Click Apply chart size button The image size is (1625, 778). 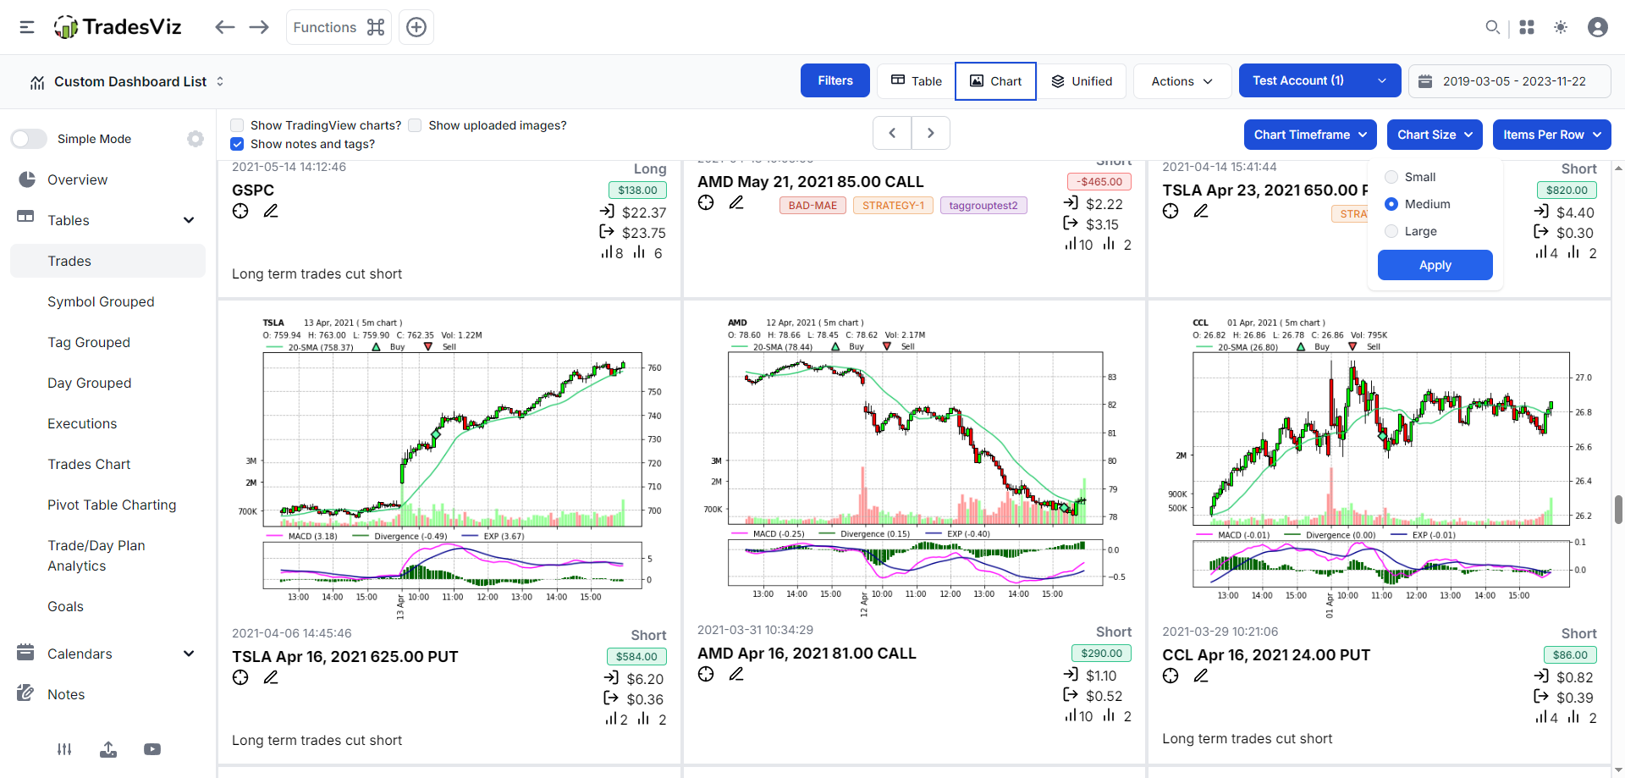(1435, 265)
